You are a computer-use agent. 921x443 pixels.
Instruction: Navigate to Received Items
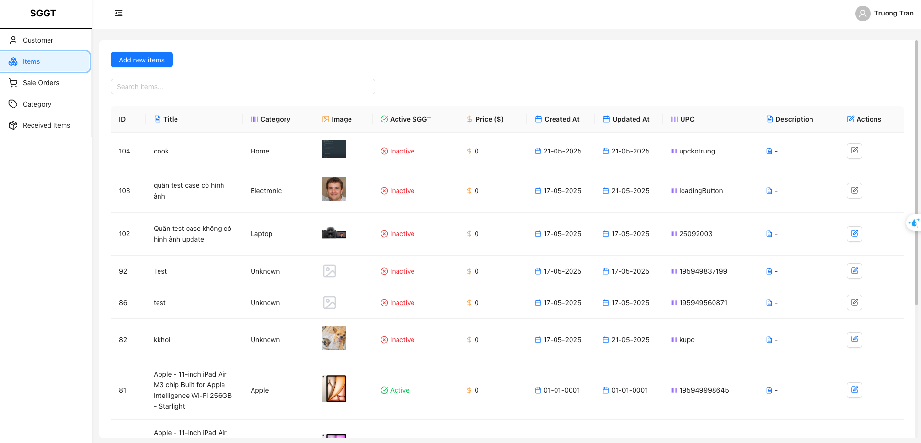46,125
